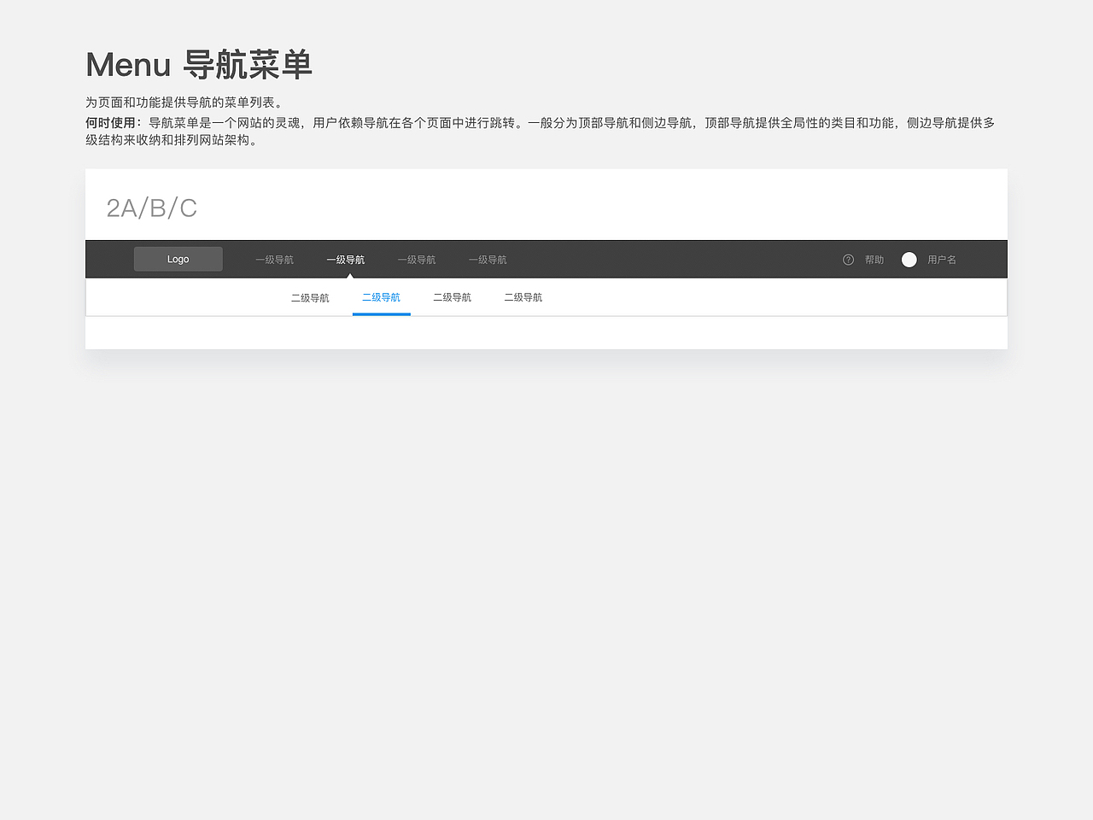
Task: Select the active blue 二级导航 tab
Action: pyautogui.click(x=381, y=297)
